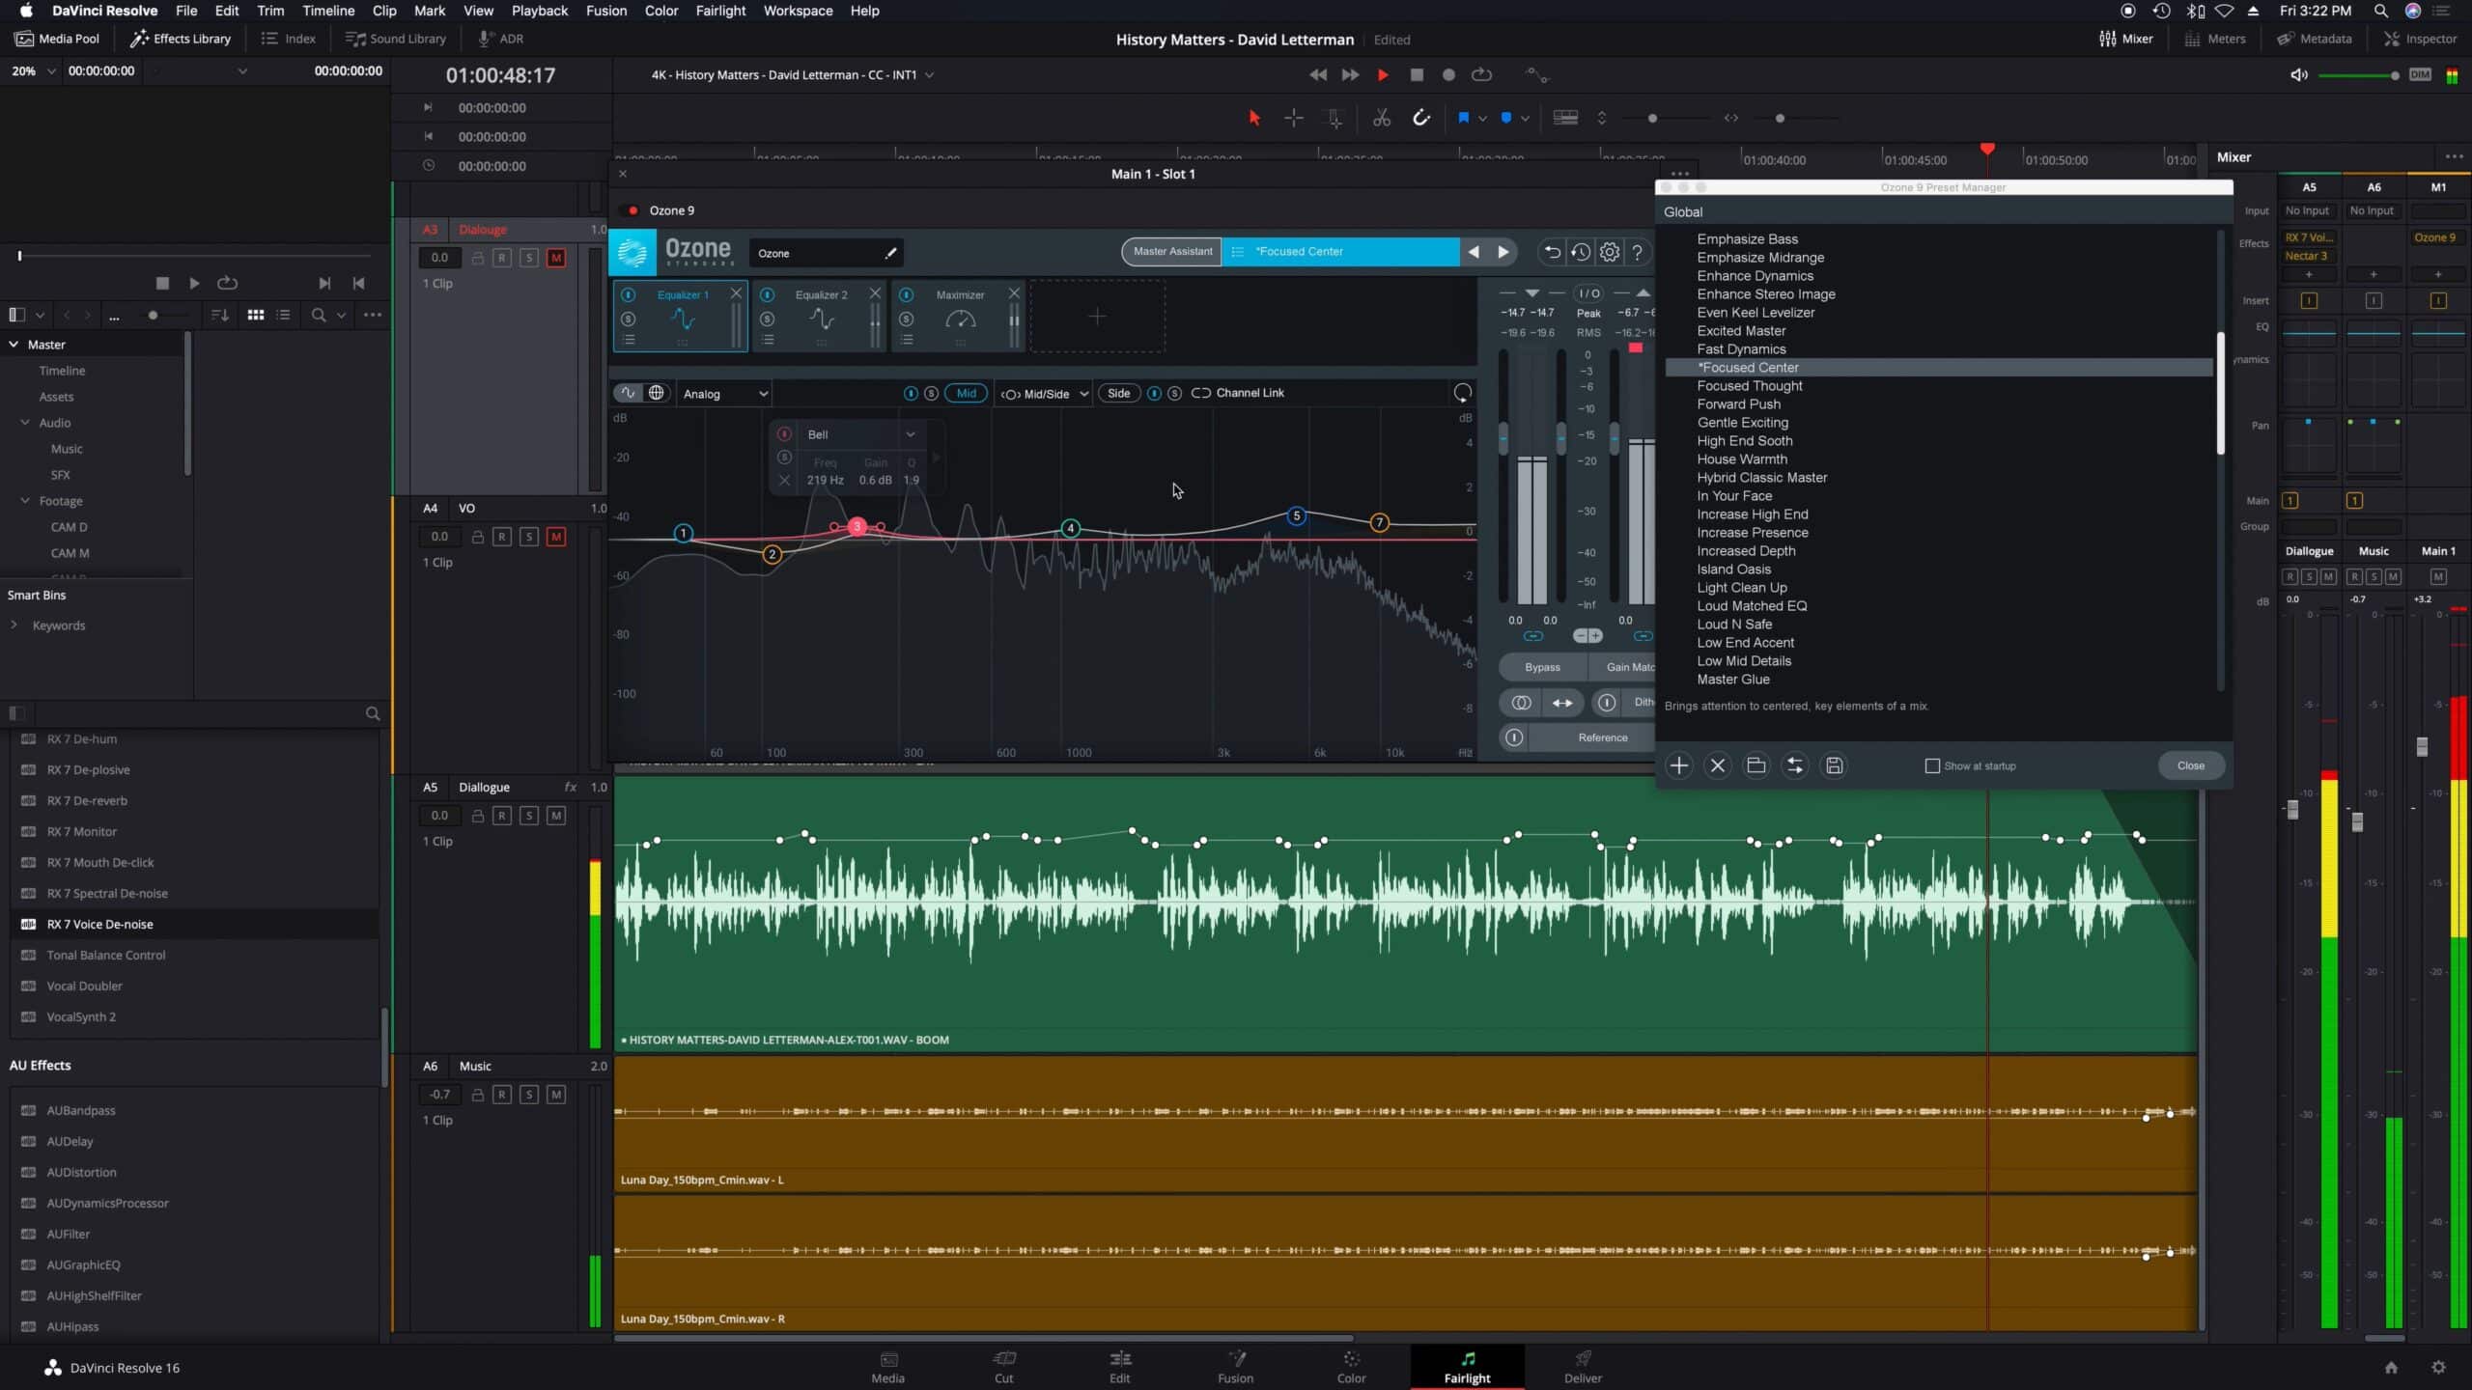Switch to the Deliver page
The height and width of the screenshot is (1390, 2472).
click(x=1583, y=1368)
